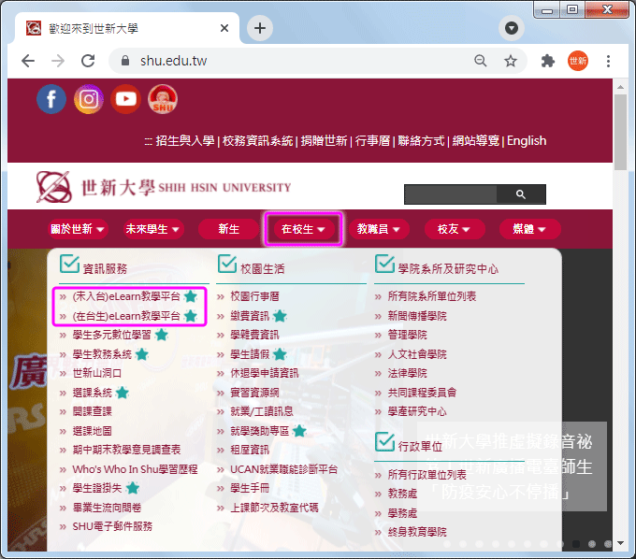Open (未入台)eLearn教學平台 link
636x559 pixels.
[126, 296]
